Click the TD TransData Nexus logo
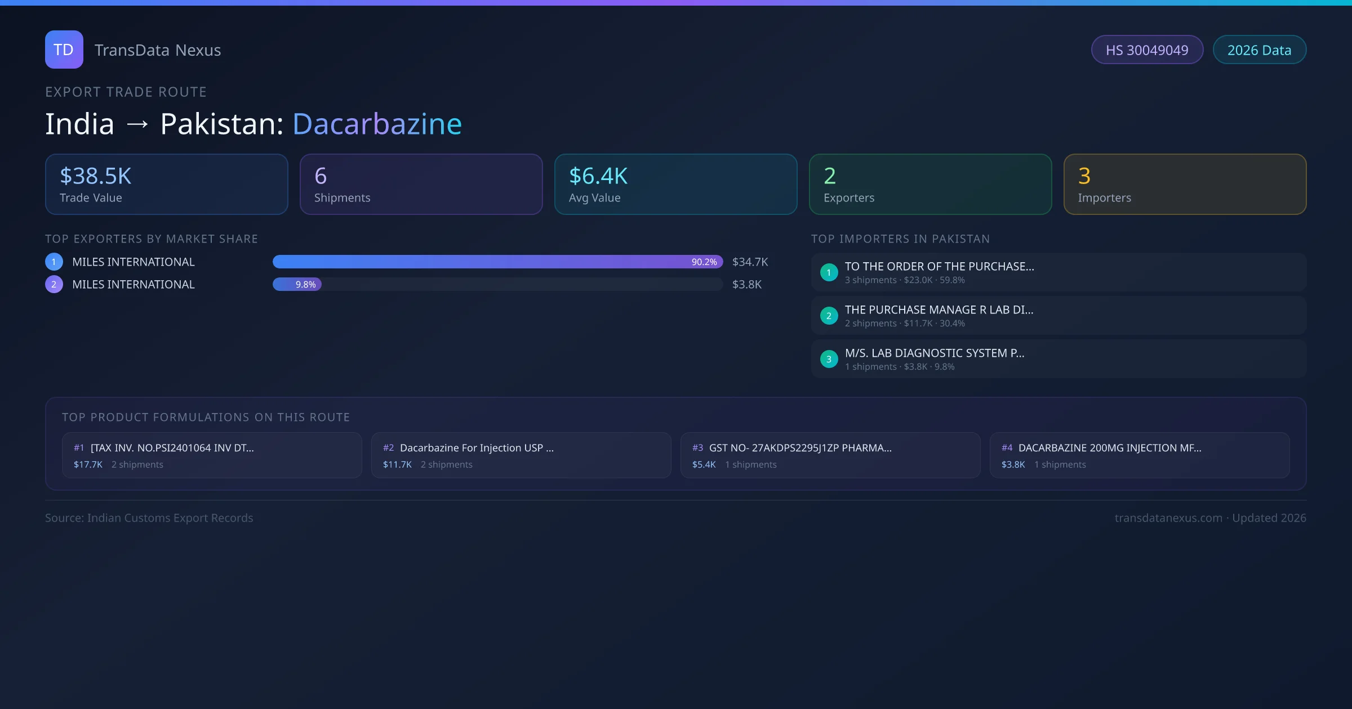This screenshot has height=709, width=1352. [133, 50]
